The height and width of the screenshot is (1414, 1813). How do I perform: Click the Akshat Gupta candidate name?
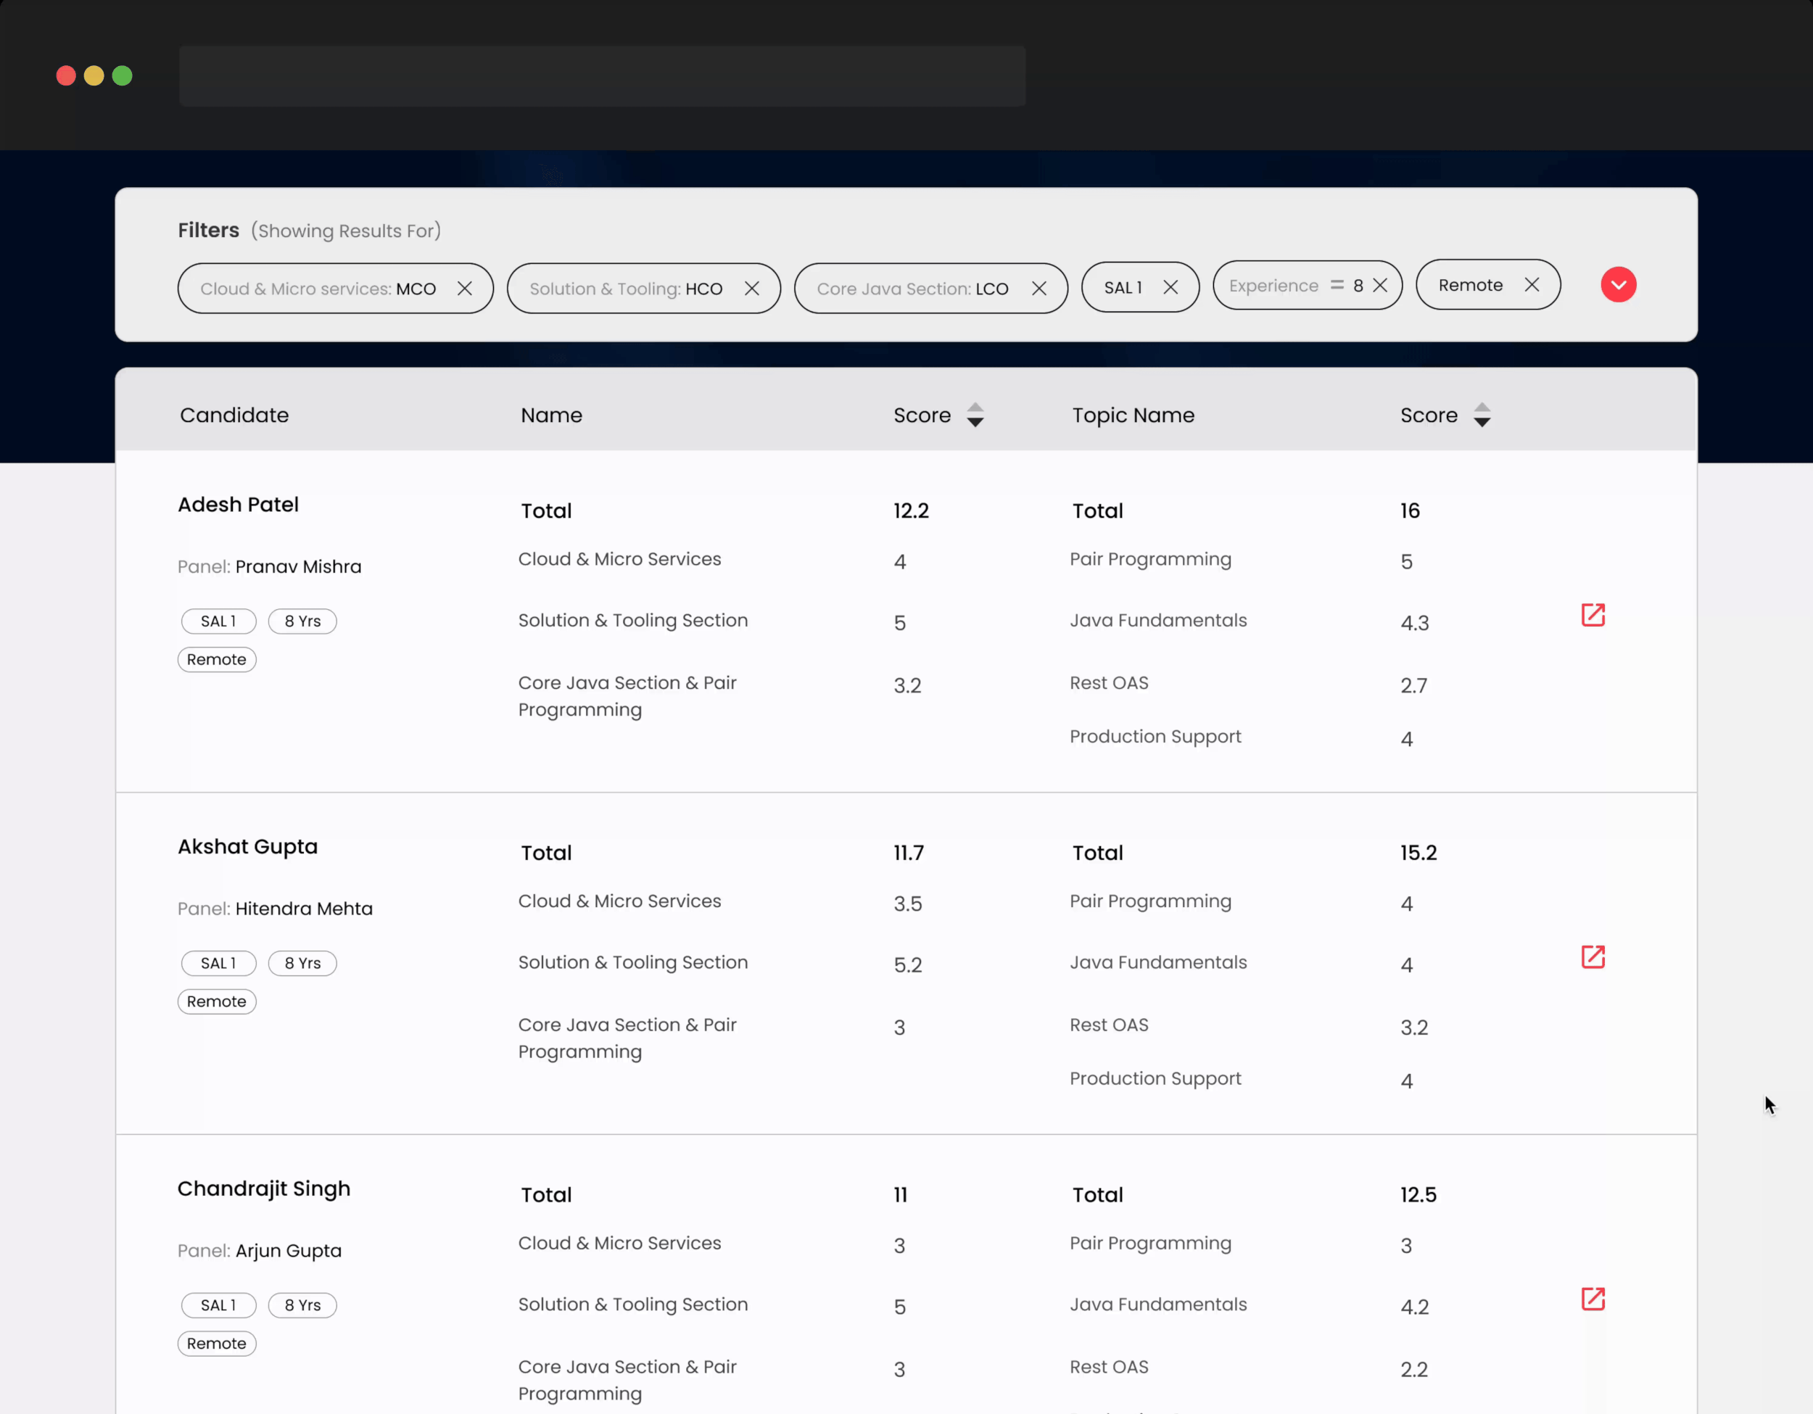point(247,846)
